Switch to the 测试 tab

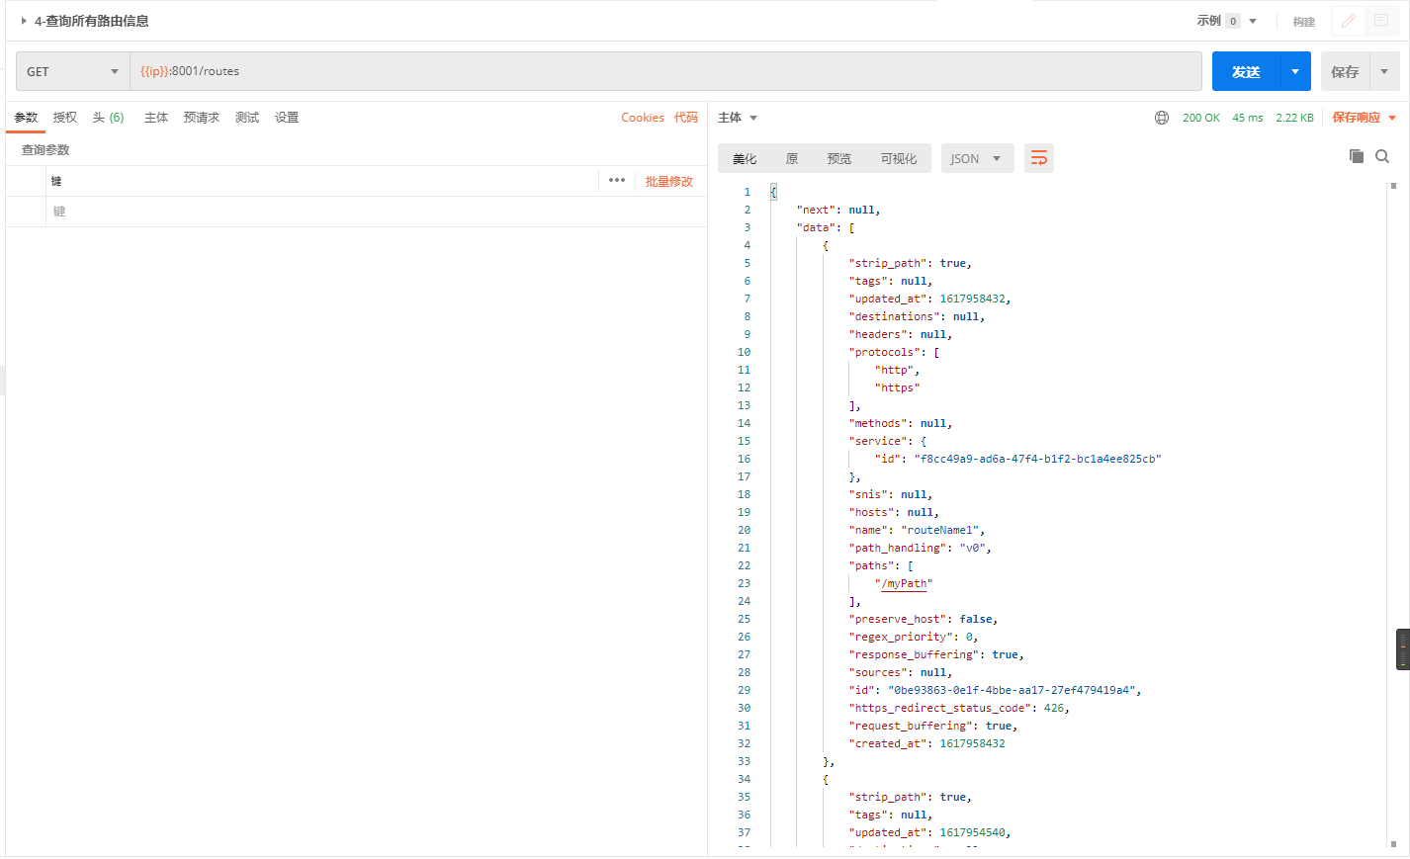[247, 118]
